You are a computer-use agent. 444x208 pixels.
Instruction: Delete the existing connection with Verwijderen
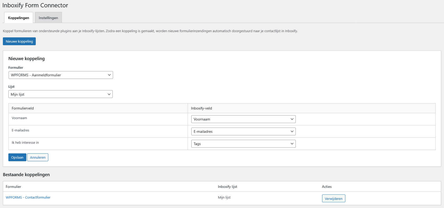point(333,199)
